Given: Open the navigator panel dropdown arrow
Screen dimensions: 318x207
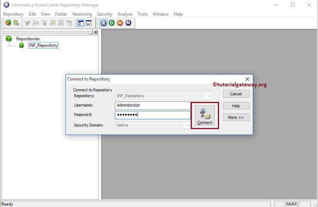Looking at the screenshot, I should [91, 32].
